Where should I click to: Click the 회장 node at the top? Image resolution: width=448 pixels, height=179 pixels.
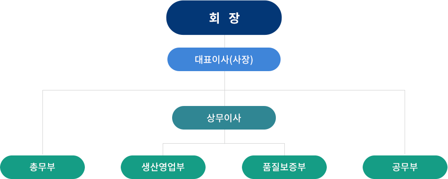point(224,18)
